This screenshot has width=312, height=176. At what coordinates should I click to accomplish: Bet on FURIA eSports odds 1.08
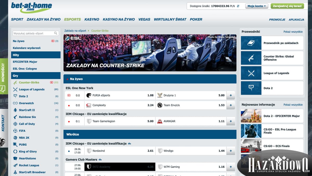pos(120,95)
